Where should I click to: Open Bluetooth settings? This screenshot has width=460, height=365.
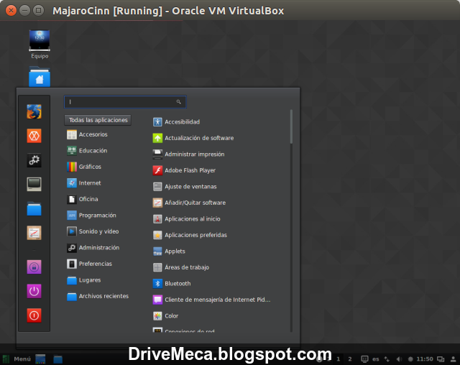pyautogui.click(x=172, y=284)
